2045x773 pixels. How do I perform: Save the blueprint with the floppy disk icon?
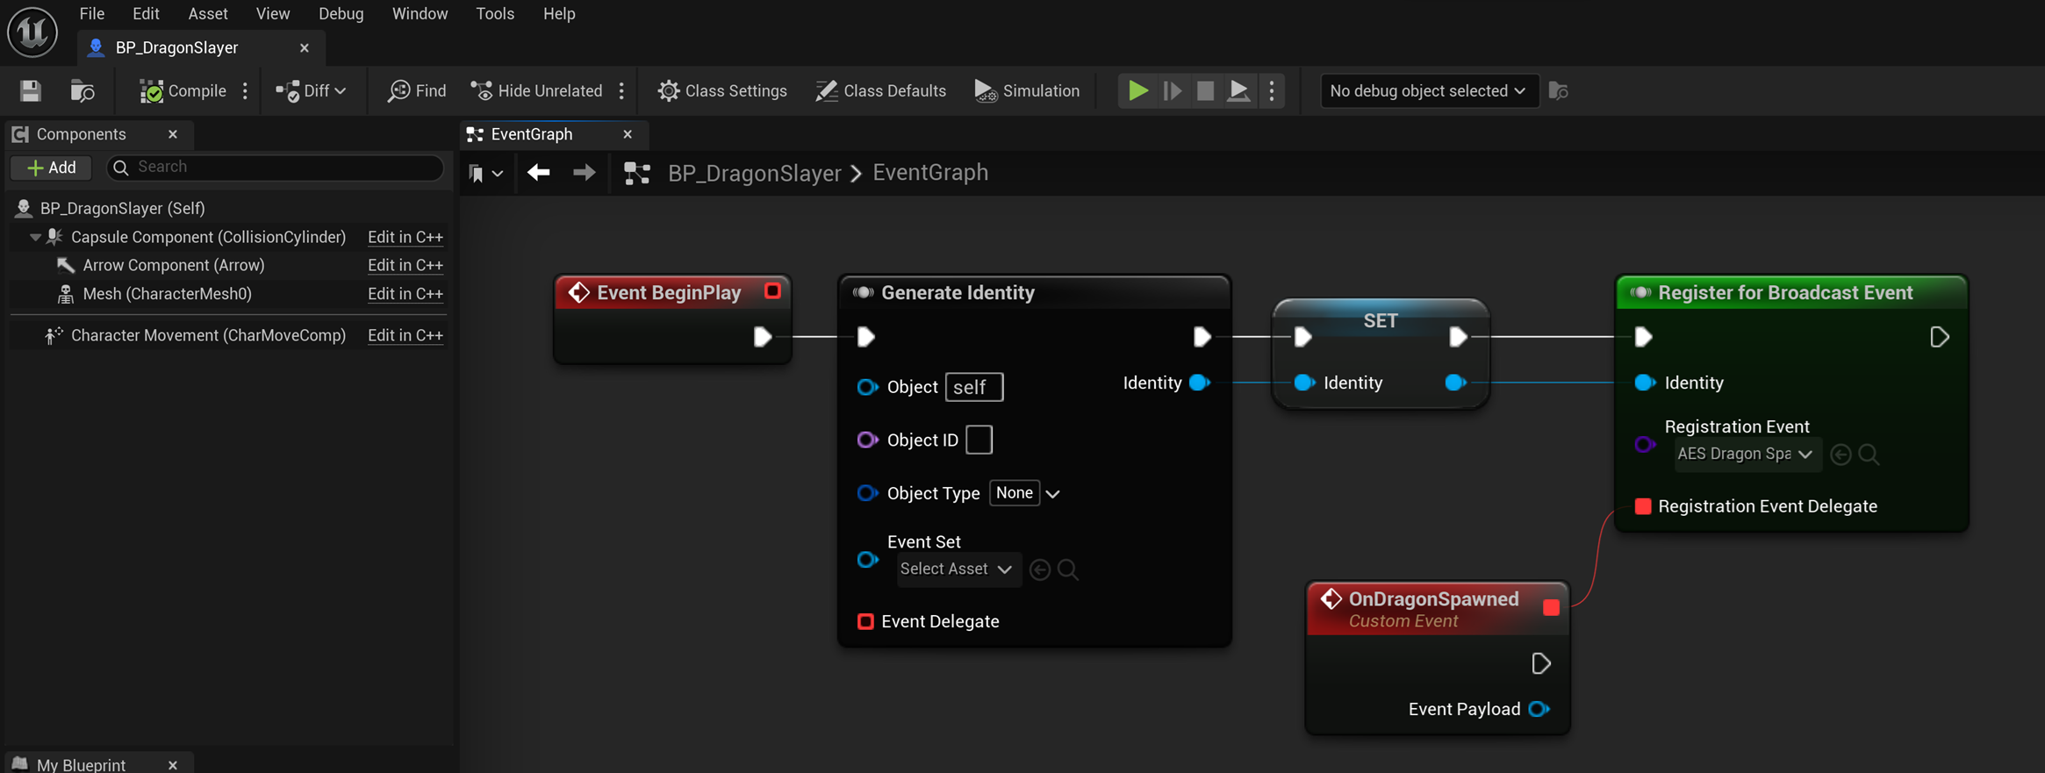click(x=31, y=90)
